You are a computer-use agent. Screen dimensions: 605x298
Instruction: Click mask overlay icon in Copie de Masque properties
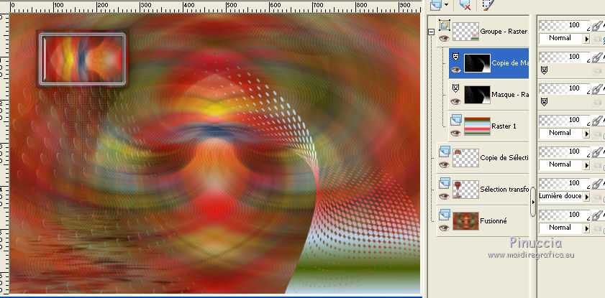point(544,70)
